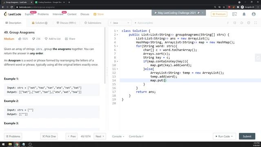Open the user profile avatar
The width and height of the screenshot is (261, 147).
(254, 14)
